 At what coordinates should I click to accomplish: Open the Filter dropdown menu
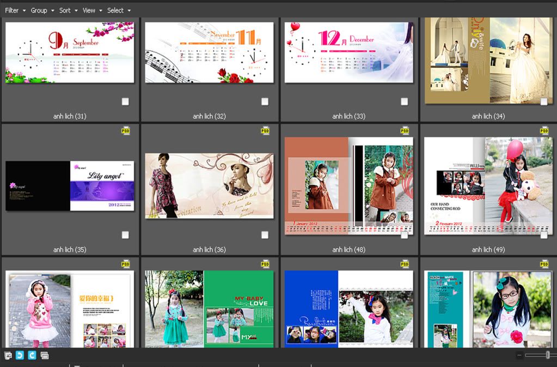15,10
